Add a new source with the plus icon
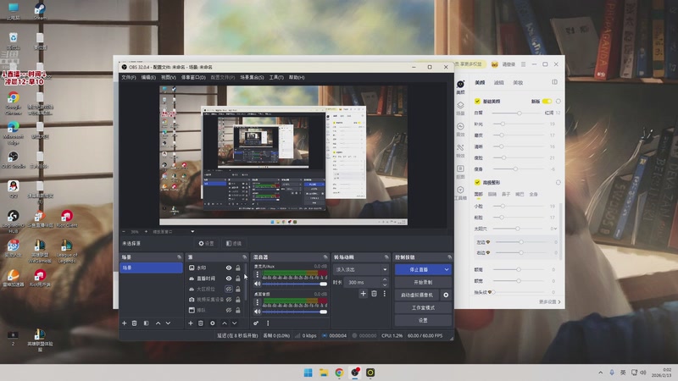678x381 pixels. pyautogui.click(x=190, y=323)
